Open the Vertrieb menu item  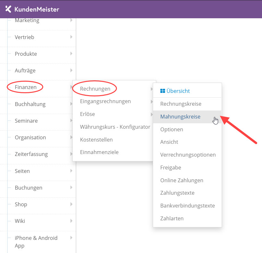[x=24, y=37]
